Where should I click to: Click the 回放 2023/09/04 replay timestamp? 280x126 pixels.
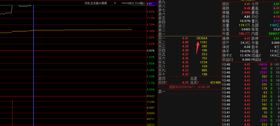click(189, 87)
